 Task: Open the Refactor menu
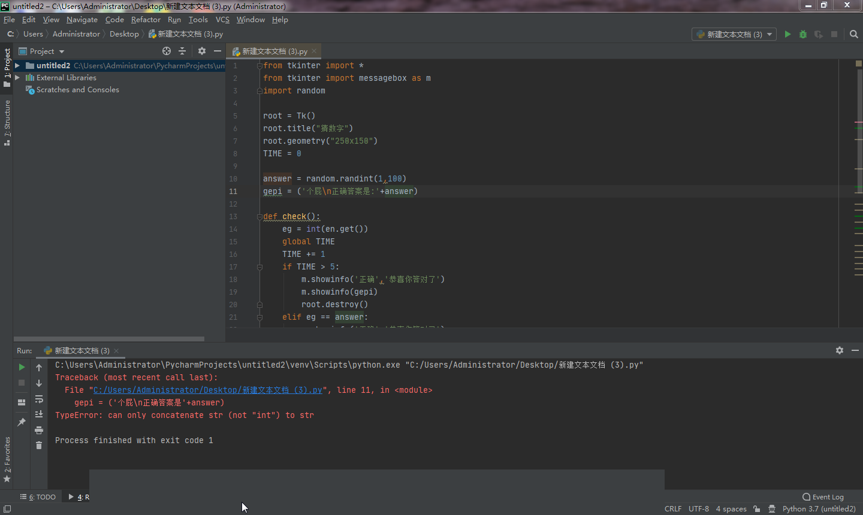pyautogui.click(x=146, y=20)
